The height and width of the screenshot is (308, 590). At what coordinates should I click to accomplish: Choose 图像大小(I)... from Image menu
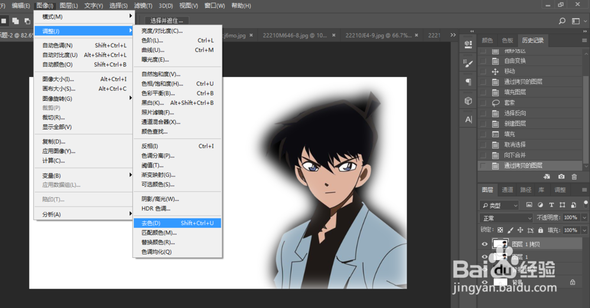coord(84,80)
